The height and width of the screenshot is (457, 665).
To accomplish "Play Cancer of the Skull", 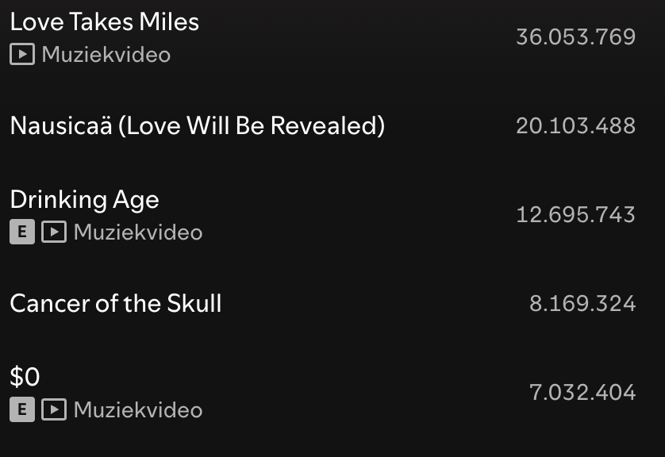I will (116, 303).
